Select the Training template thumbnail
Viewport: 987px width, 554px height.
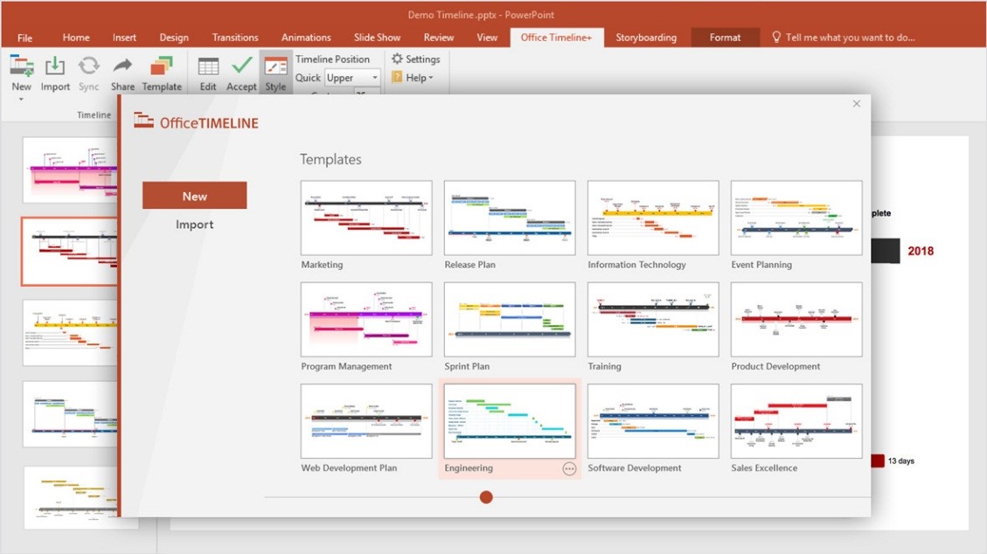[x=653, y=320]
